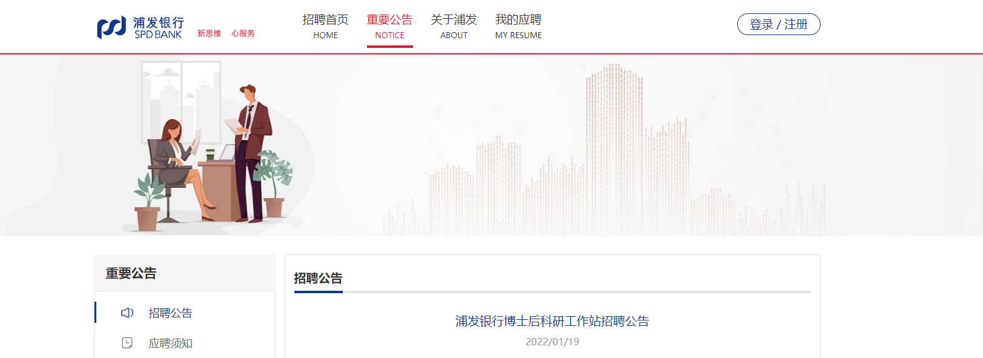Click the speaker icon beside 招聘公告
The width and height of the screenshot is (983, 358).
pyautogui.click(x=127, y=313)
